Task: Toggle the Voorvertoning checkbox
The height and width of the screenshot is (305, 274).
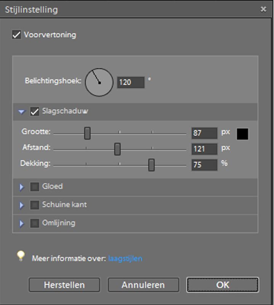Action: (16, 35)
